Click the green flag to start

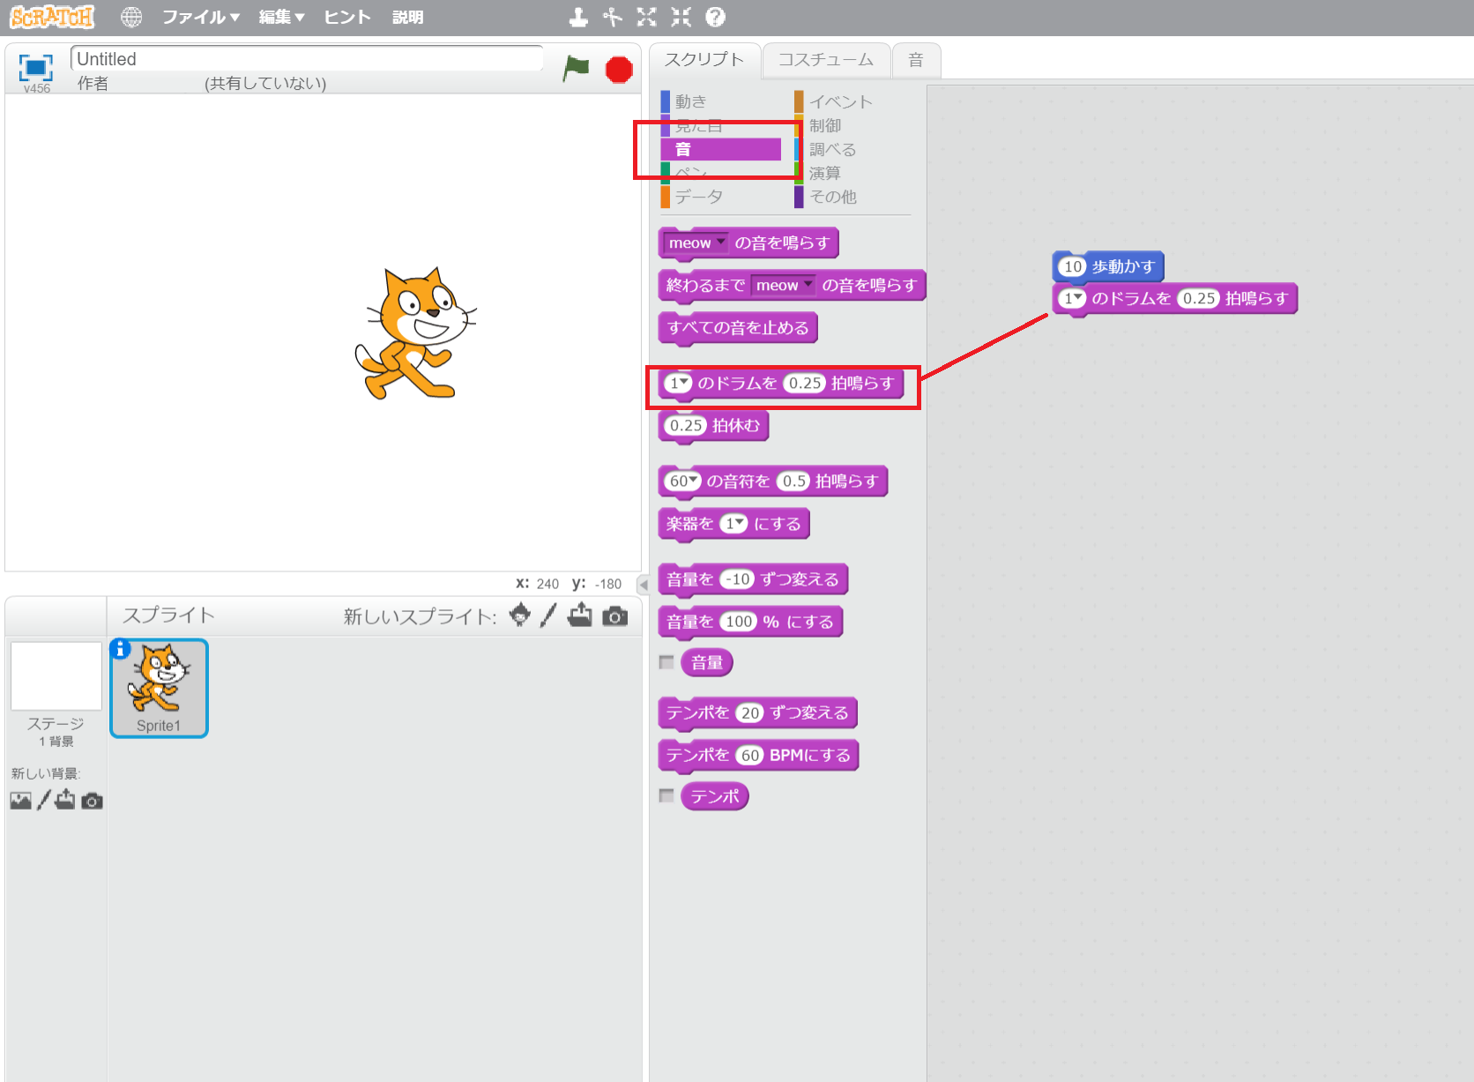tap(576, 68)
